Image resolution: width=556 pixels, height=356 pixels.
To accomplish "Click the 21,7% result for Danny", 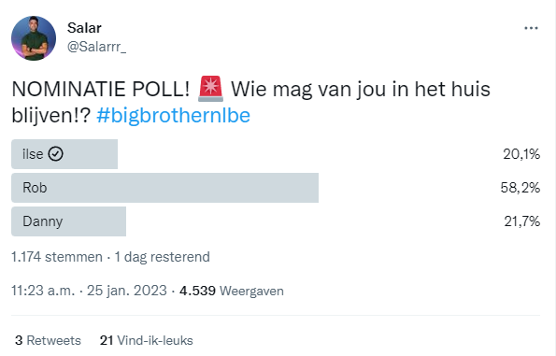I will 522,221.
